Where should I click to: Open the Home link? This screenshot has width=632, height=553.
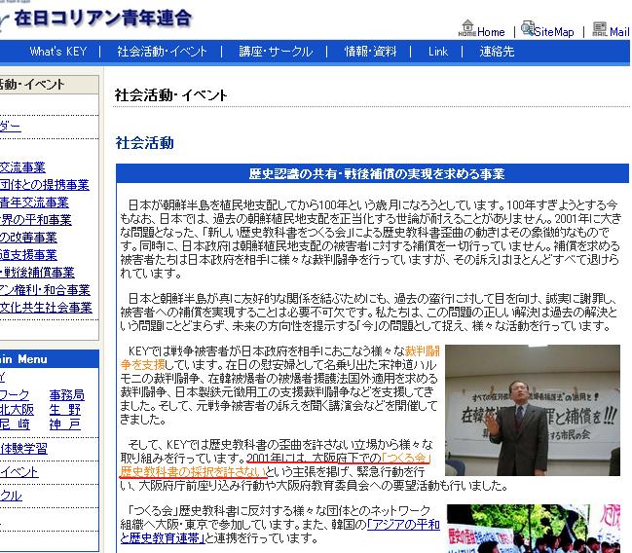pos(491,32)
